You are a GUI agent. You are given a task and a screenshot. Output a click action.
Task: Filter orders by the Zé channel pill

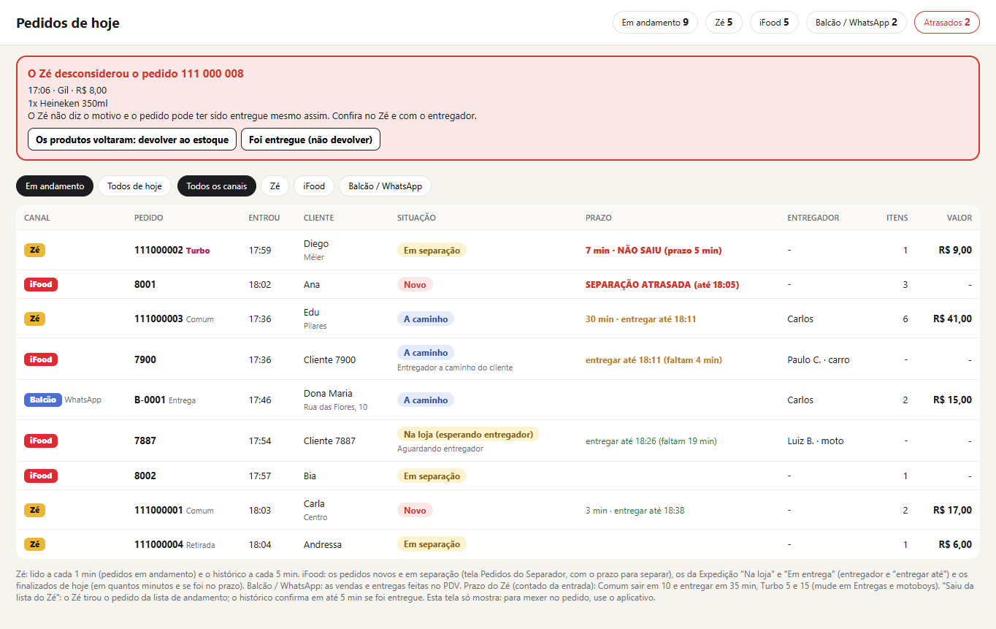click(275, 186)
